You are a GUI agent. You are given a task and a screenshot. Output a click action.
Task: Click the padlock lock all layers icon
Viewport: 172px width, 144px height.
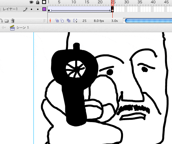(38, 2)
